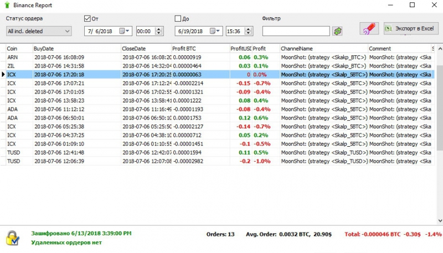The height and width of the screenshot is (253, 443).
Task: Select the TUSD row bought at 12:06:39
Action: click(217, 161)
